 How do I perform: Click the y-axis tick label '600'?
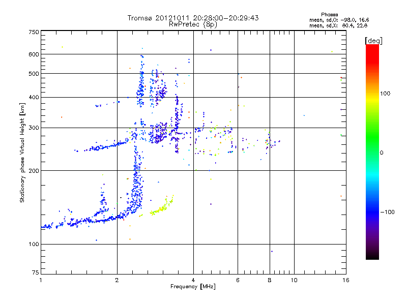click(x=34, y=54)
